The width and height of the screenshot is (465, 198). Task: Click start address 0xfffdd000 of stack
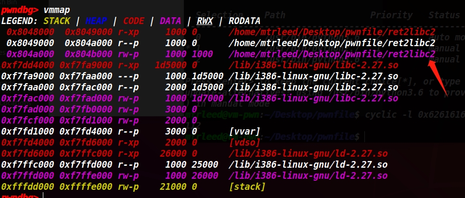click(27, 187)
